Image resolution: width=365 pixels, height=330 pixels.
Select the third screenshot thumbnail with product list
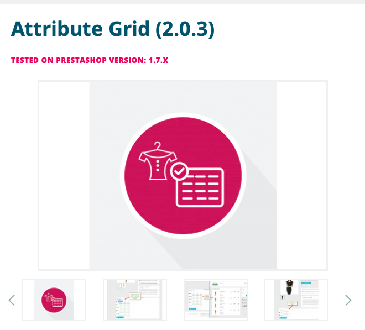[x=216, y=300]
